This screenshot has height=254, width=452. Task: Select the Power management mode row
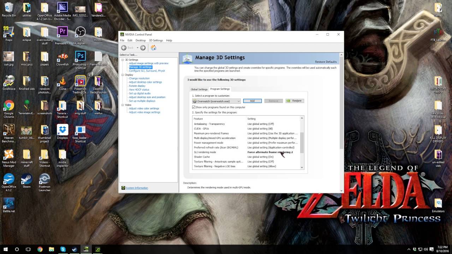(246, 143)
